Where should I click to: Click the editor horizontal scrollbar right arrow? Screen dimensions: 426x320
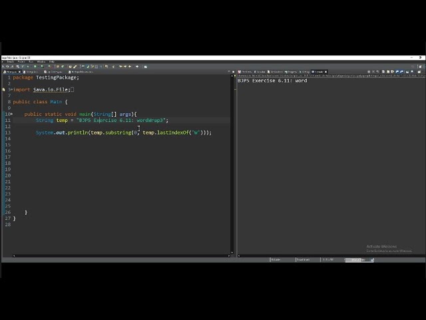coord(229,256)
